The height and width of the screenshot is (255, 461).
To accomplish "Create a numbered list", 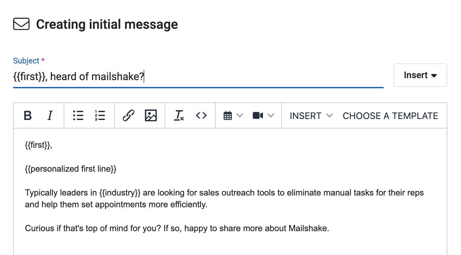I will (100, 115).
